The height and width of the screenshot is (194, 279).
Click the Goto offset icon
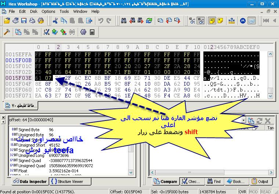160,21
